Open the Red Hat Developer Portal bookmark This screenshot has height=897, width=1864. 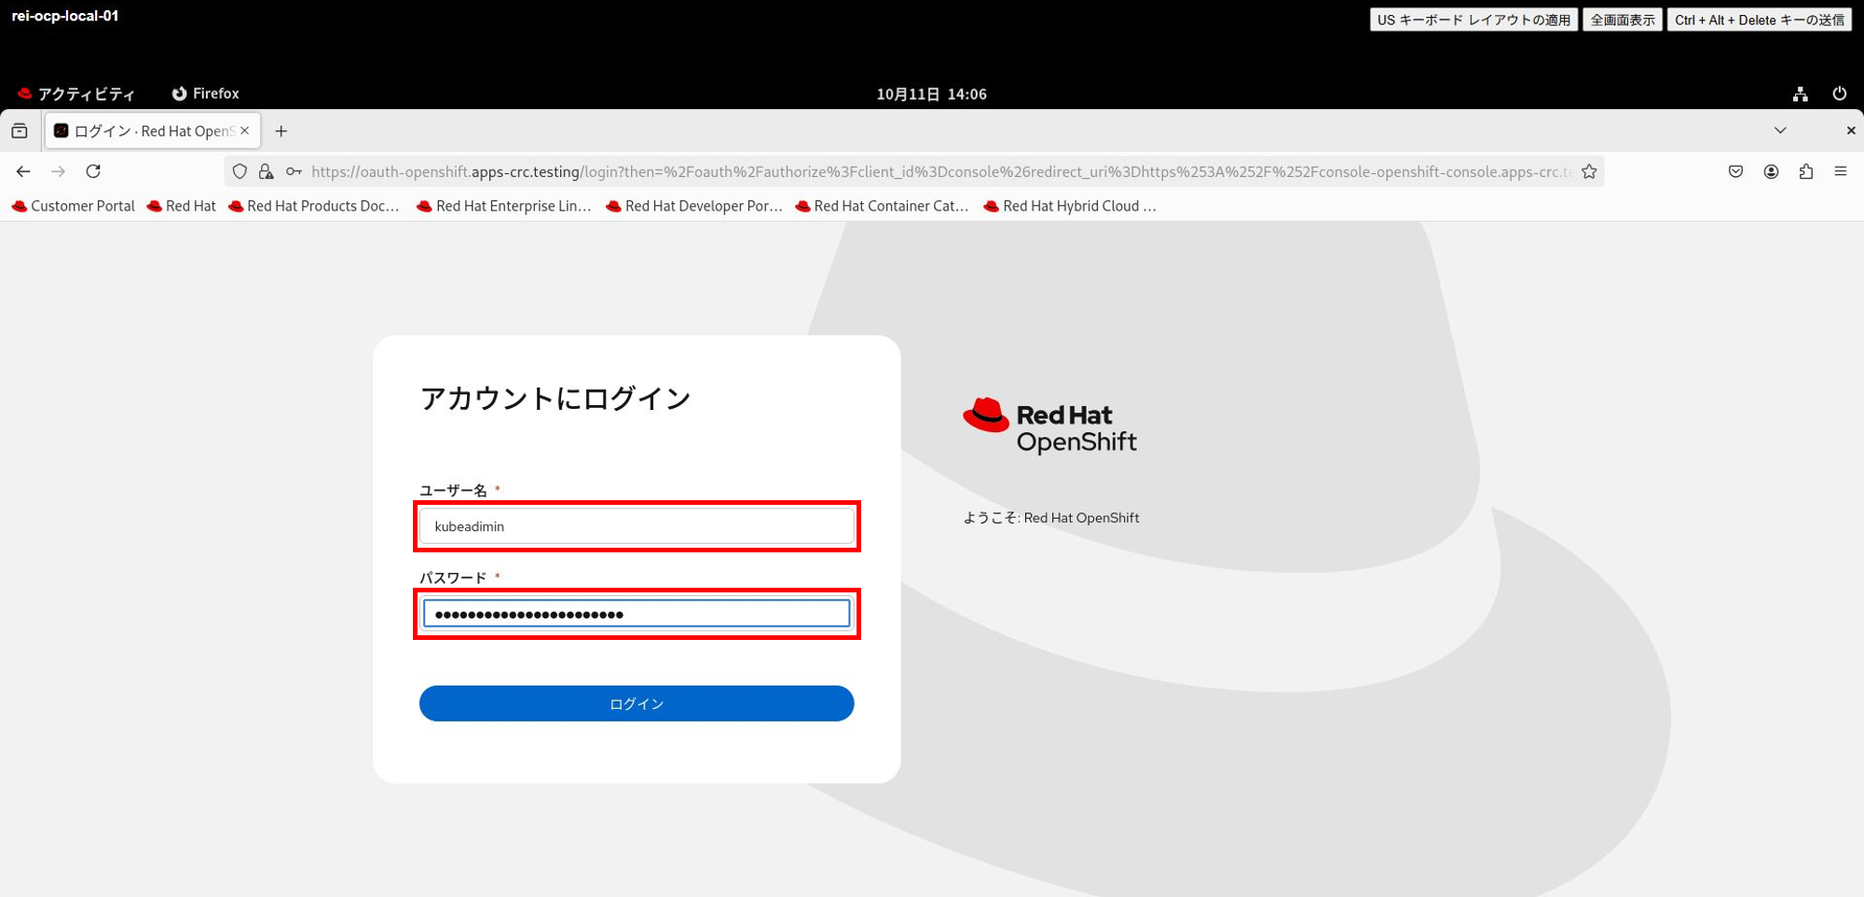point(694,206)
